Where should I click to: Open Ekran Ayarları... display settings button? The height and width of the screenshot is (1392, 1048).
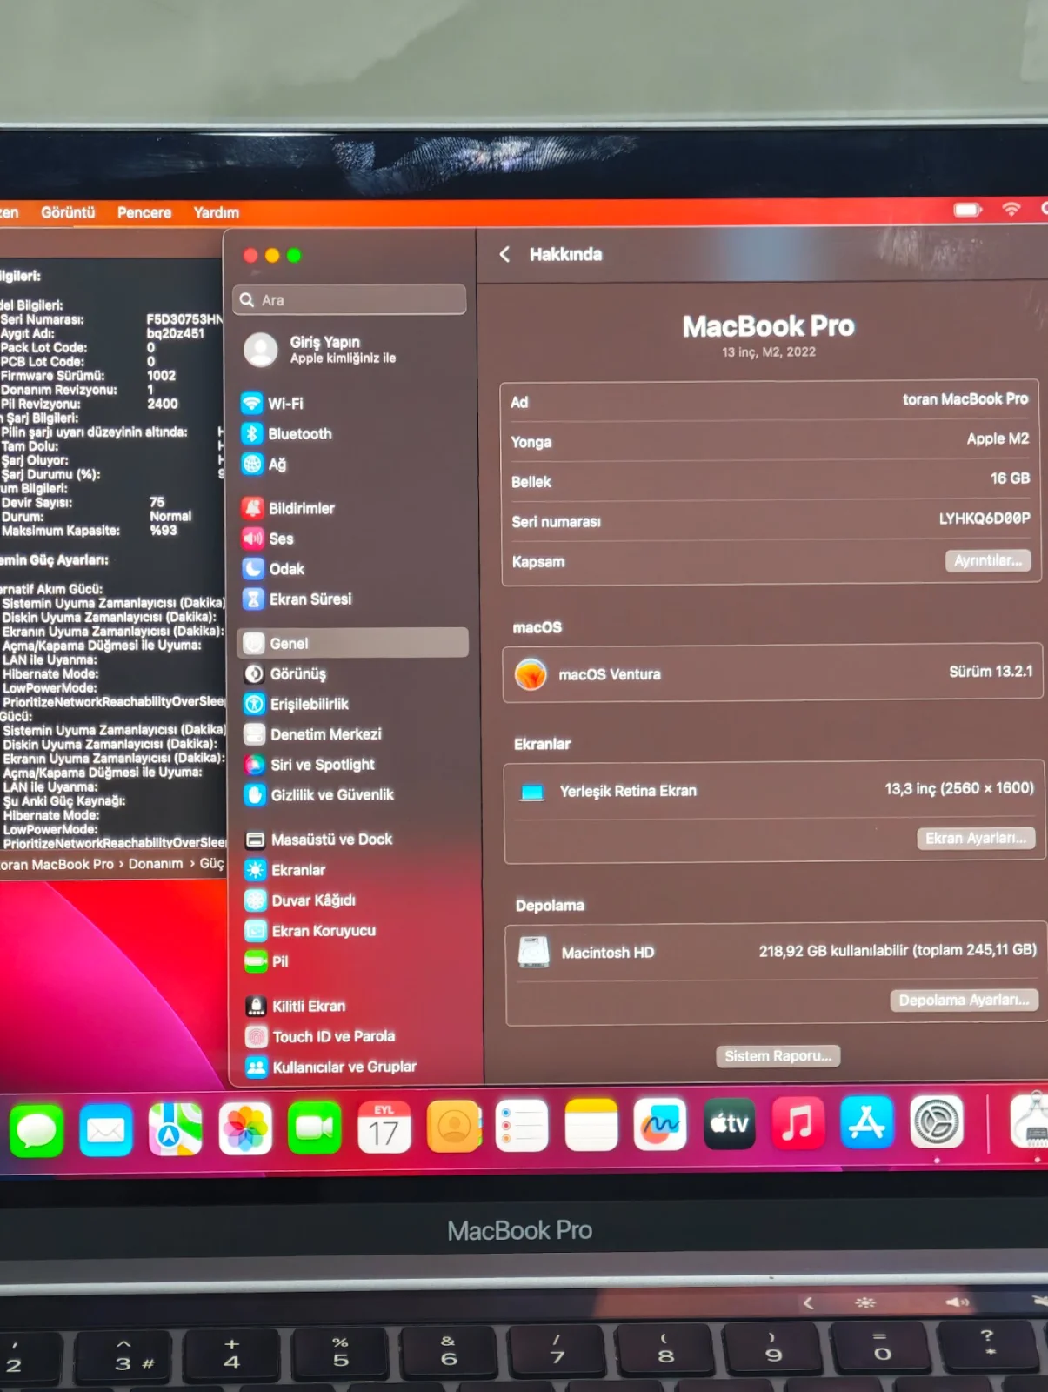point(976,838)
